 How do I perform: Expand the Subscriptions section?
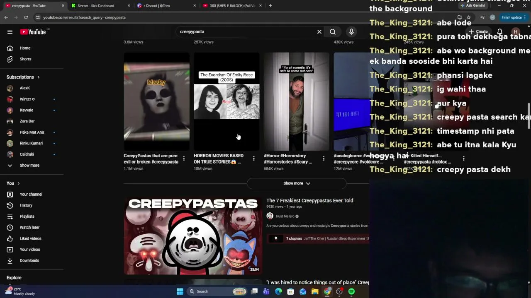point(23,77)
